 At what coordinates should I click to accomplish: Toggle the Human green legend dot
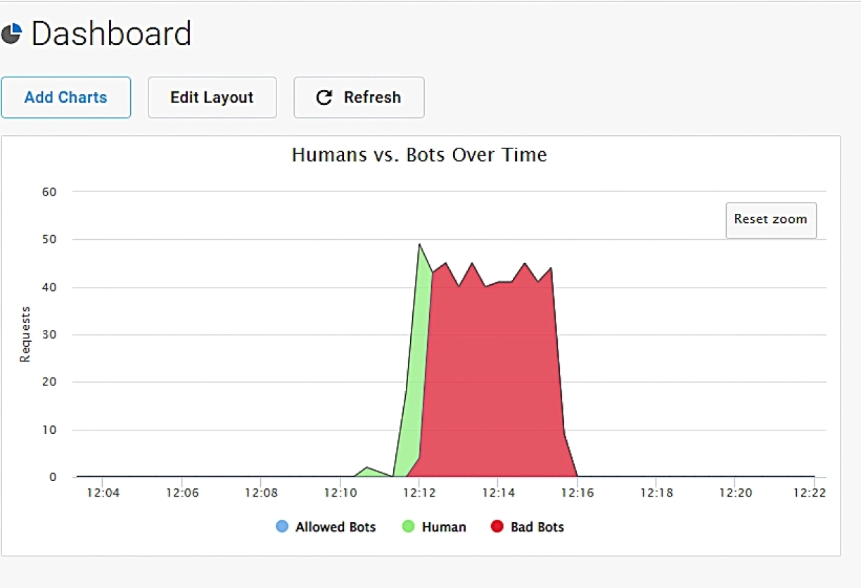coord(409,527)
